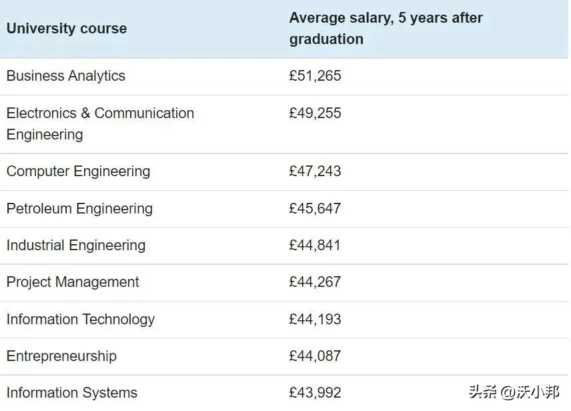Select the Petroleum Engineering course cell
Viewport: 571px width, 411px height.
pos(79,209)
